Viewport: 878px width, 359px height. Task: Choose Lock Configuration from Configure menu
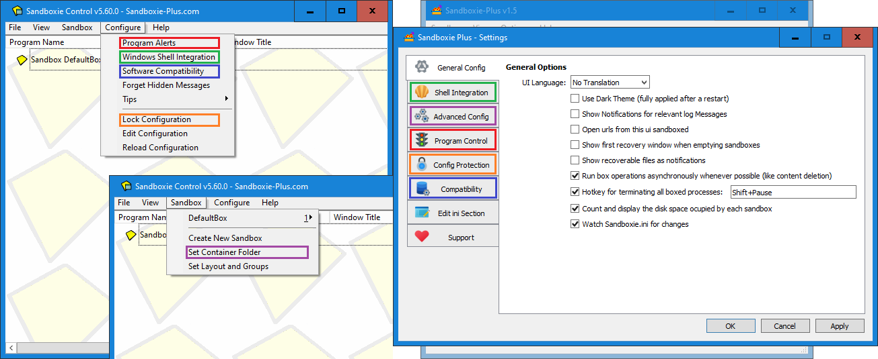157,119
